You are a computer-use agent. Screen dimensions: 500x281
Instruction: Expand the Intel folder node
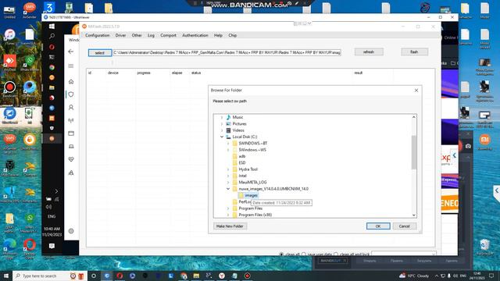point(228,176)
